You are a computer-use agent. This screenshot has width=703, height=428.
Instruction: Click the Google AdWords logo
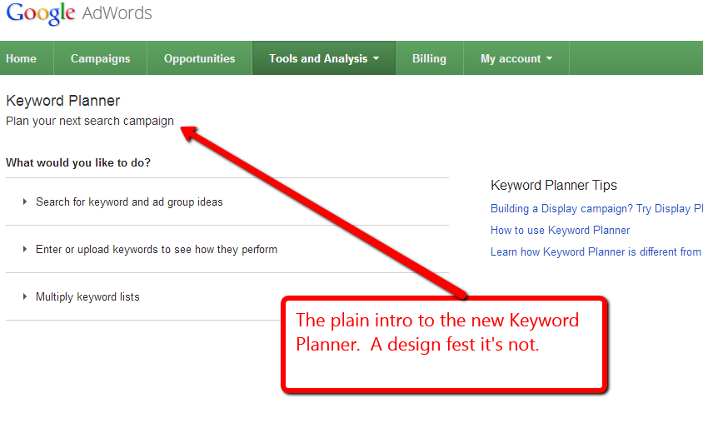[79, 13]
